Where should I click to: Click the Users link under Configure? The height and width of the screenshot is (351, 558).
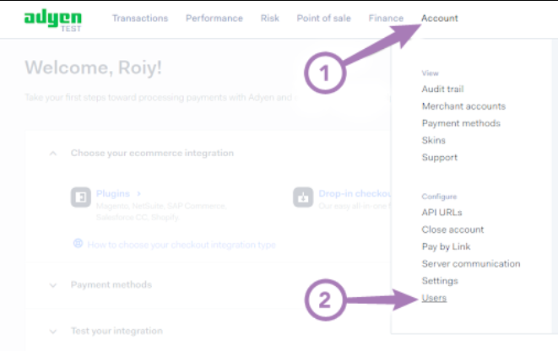434,298
